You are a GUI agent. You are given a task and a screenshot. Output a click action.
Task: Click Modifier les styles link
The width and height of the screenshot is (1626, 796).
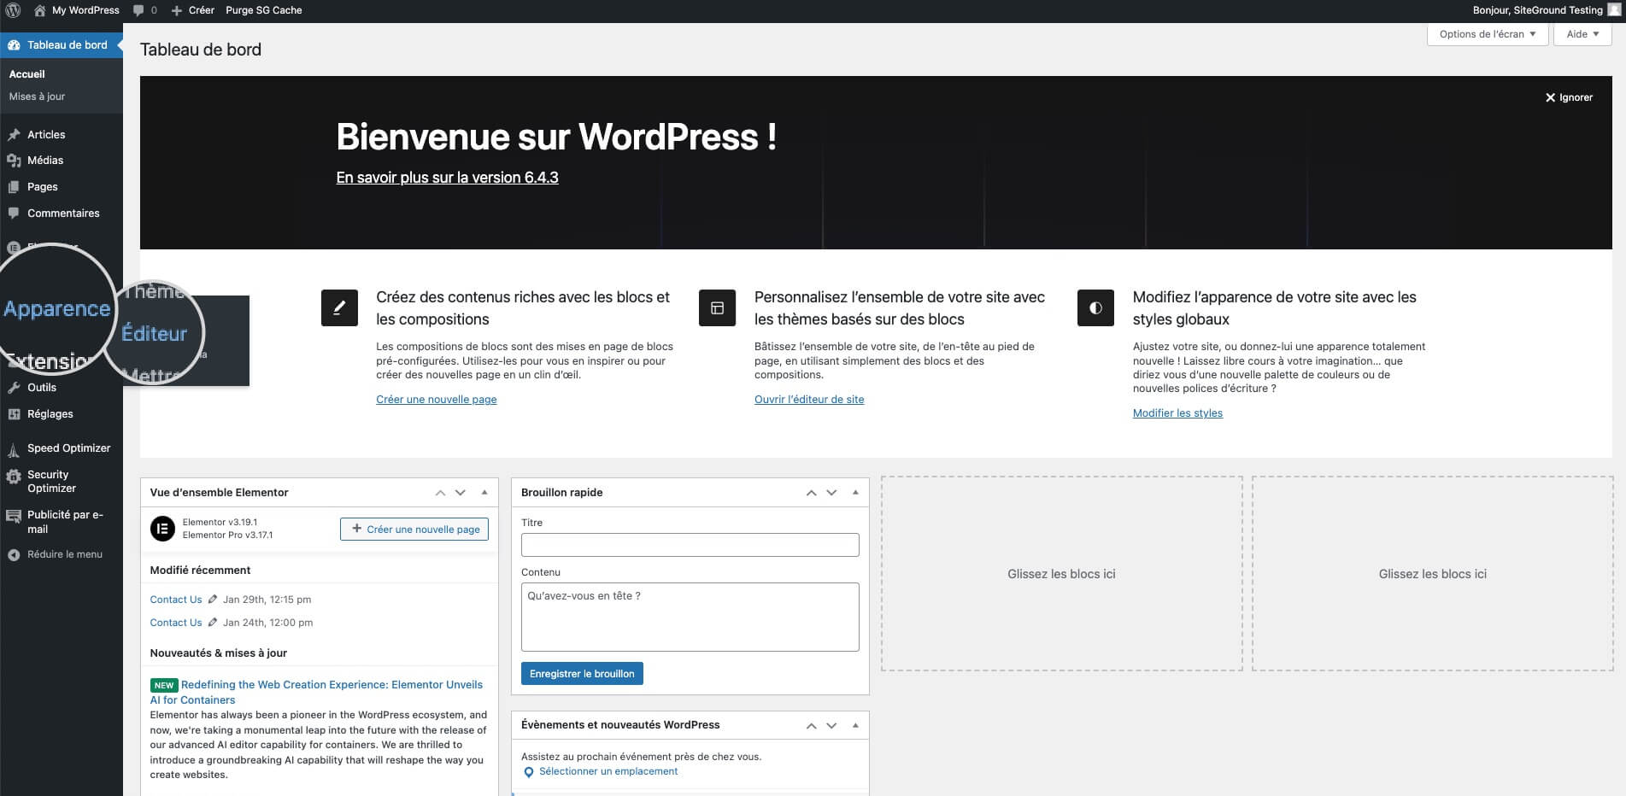tap(1177, 413)
